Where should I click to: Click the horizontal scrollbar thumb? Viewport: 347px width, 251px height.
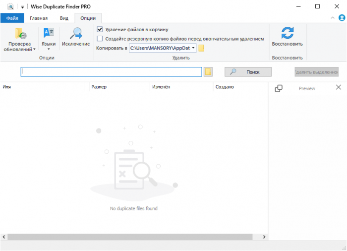130,237
